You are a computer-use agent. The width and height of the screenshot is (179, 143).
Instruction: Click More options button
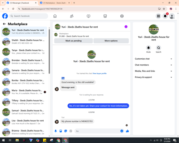click(x=111, y=41)
